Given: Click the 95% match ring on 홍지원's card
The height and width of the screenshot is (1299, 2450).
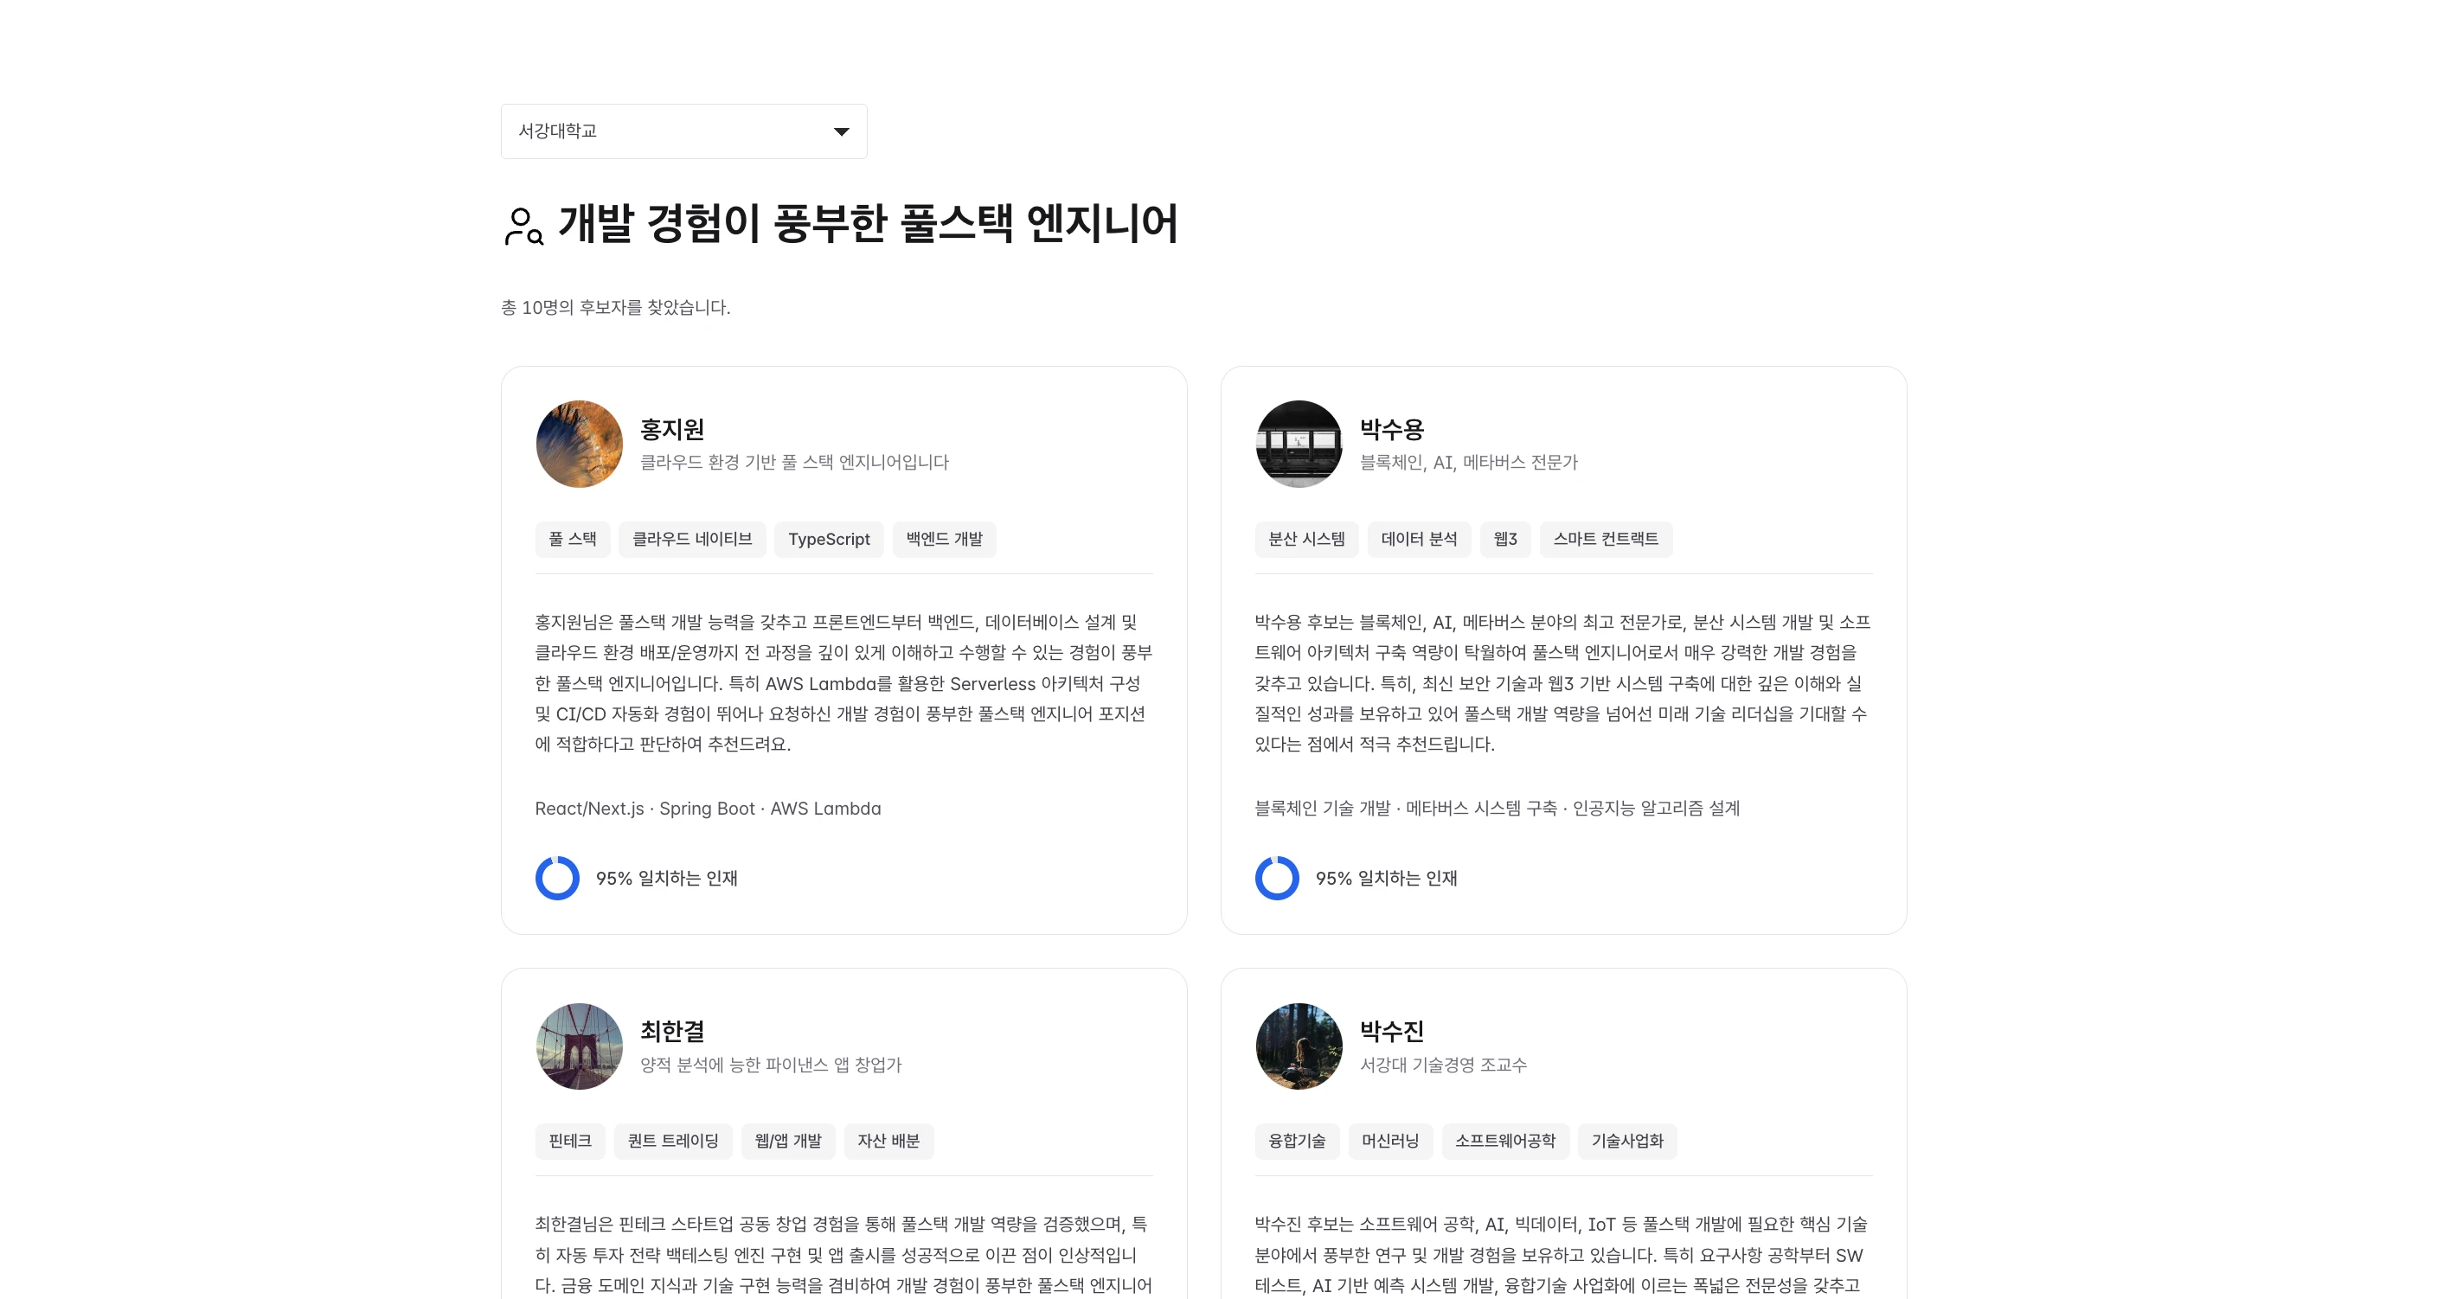Looking at the screenshot, I should (557, 878).
